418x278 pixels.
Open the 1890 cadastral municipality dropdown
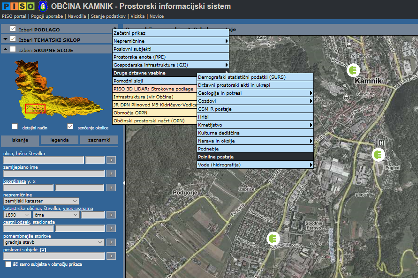tap(17, 215)
